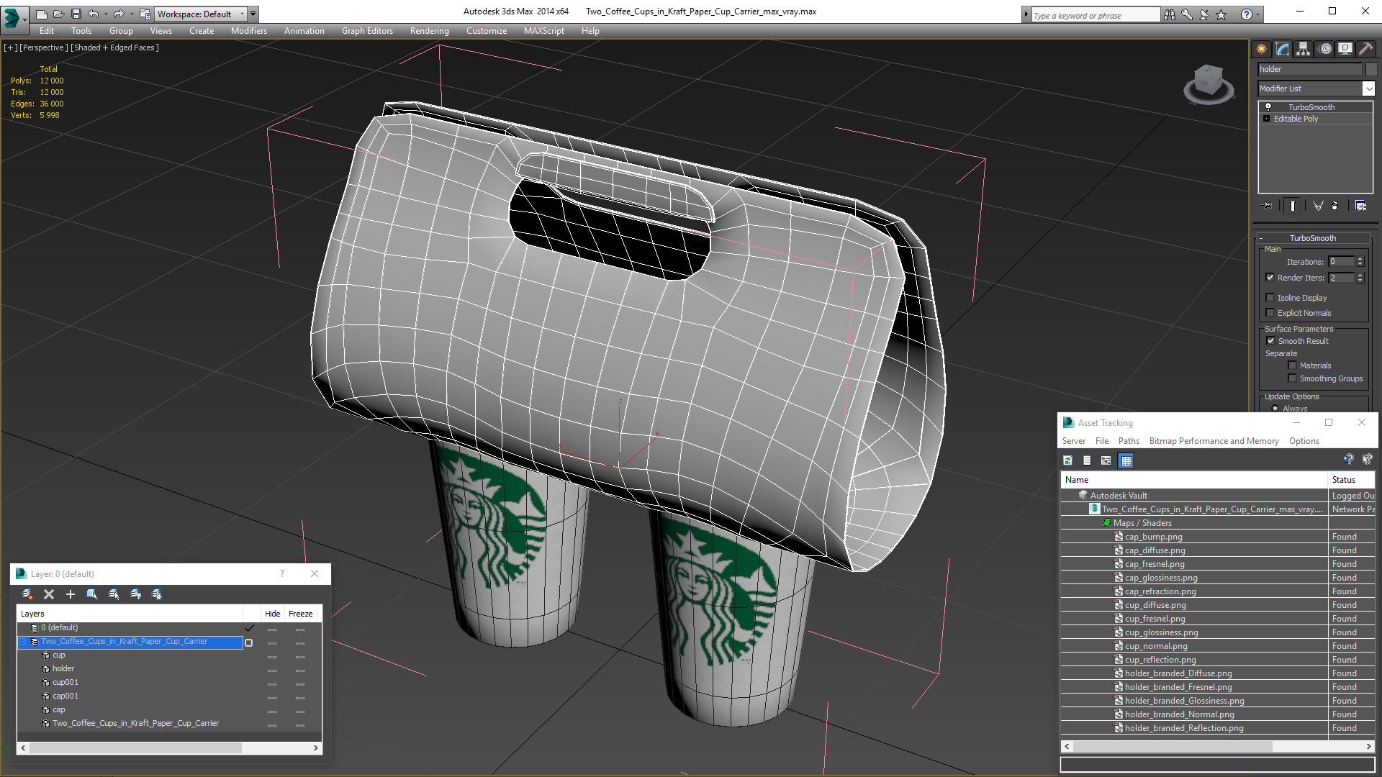Enable Separate by Smoothing Groups checkbox

pyautogui.click(x=1292, y=378)
